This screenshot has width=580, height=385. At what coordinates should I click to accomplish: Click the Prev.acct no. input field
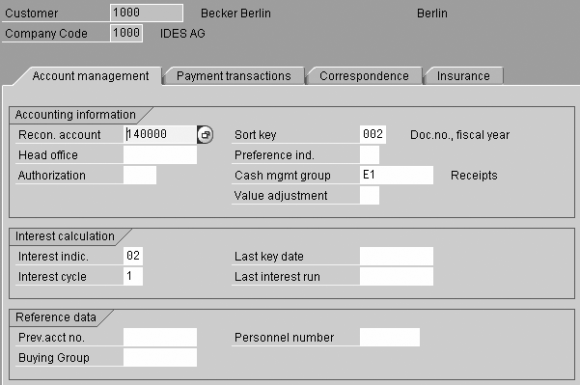coord(160,338)
